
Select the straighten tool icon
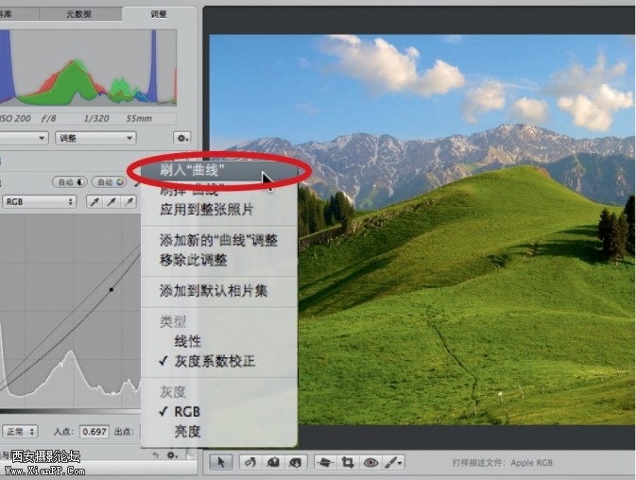(x=324, y=462)
